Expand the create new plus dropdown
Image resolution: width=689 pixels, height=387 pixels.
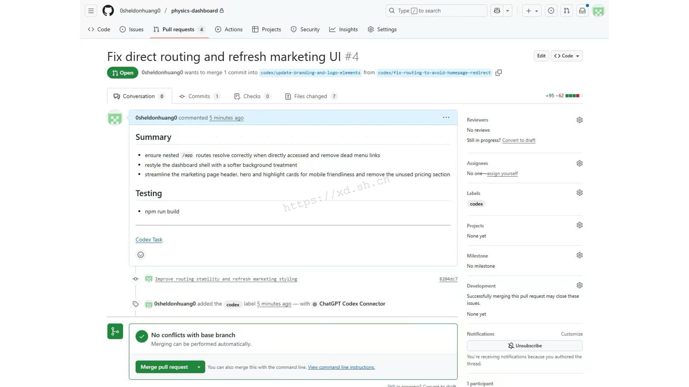point(532,11)
